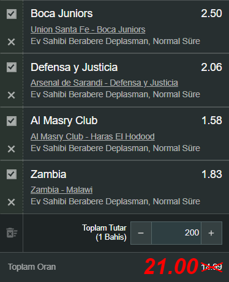Image resolution: width=229 pixels, height=282 pixels.
Task: Remove the Boca Juniors bet with X
Action: point(11,42)
